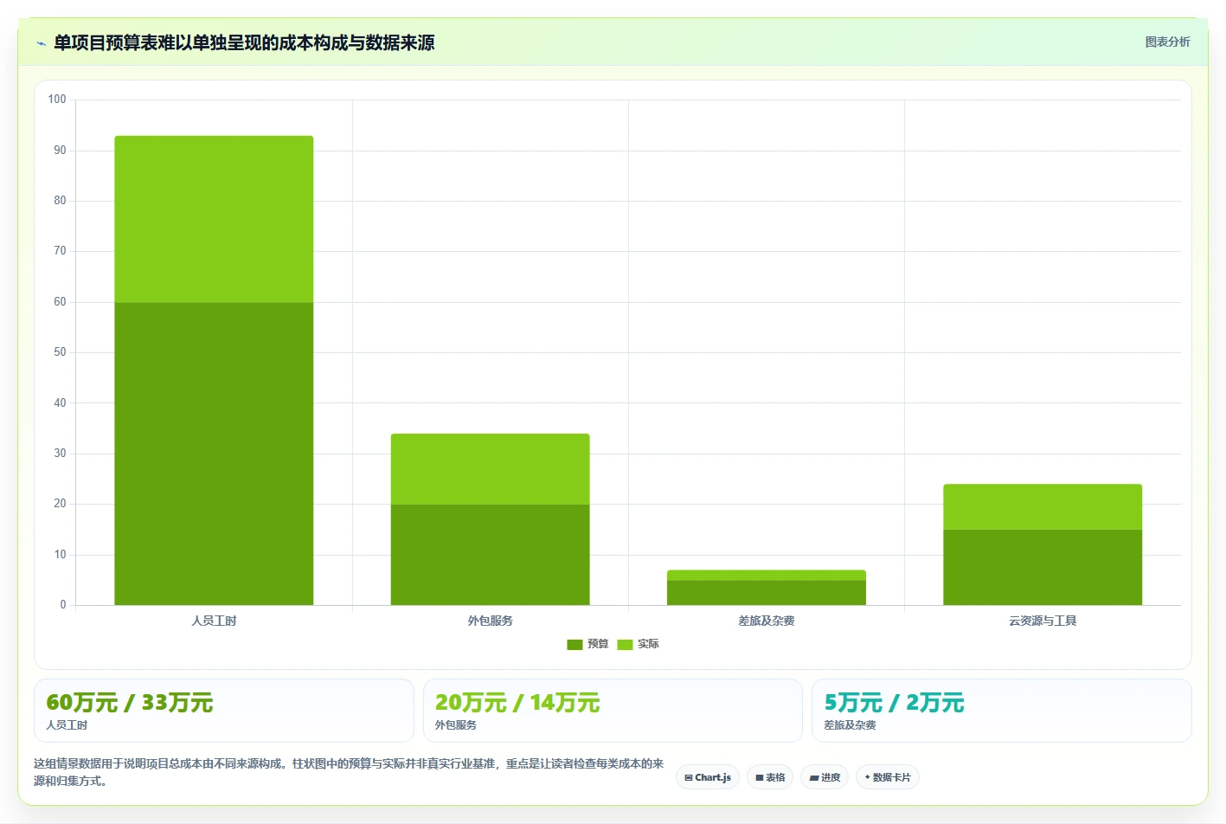Toggle the 预算 legend item

[587, 644]
